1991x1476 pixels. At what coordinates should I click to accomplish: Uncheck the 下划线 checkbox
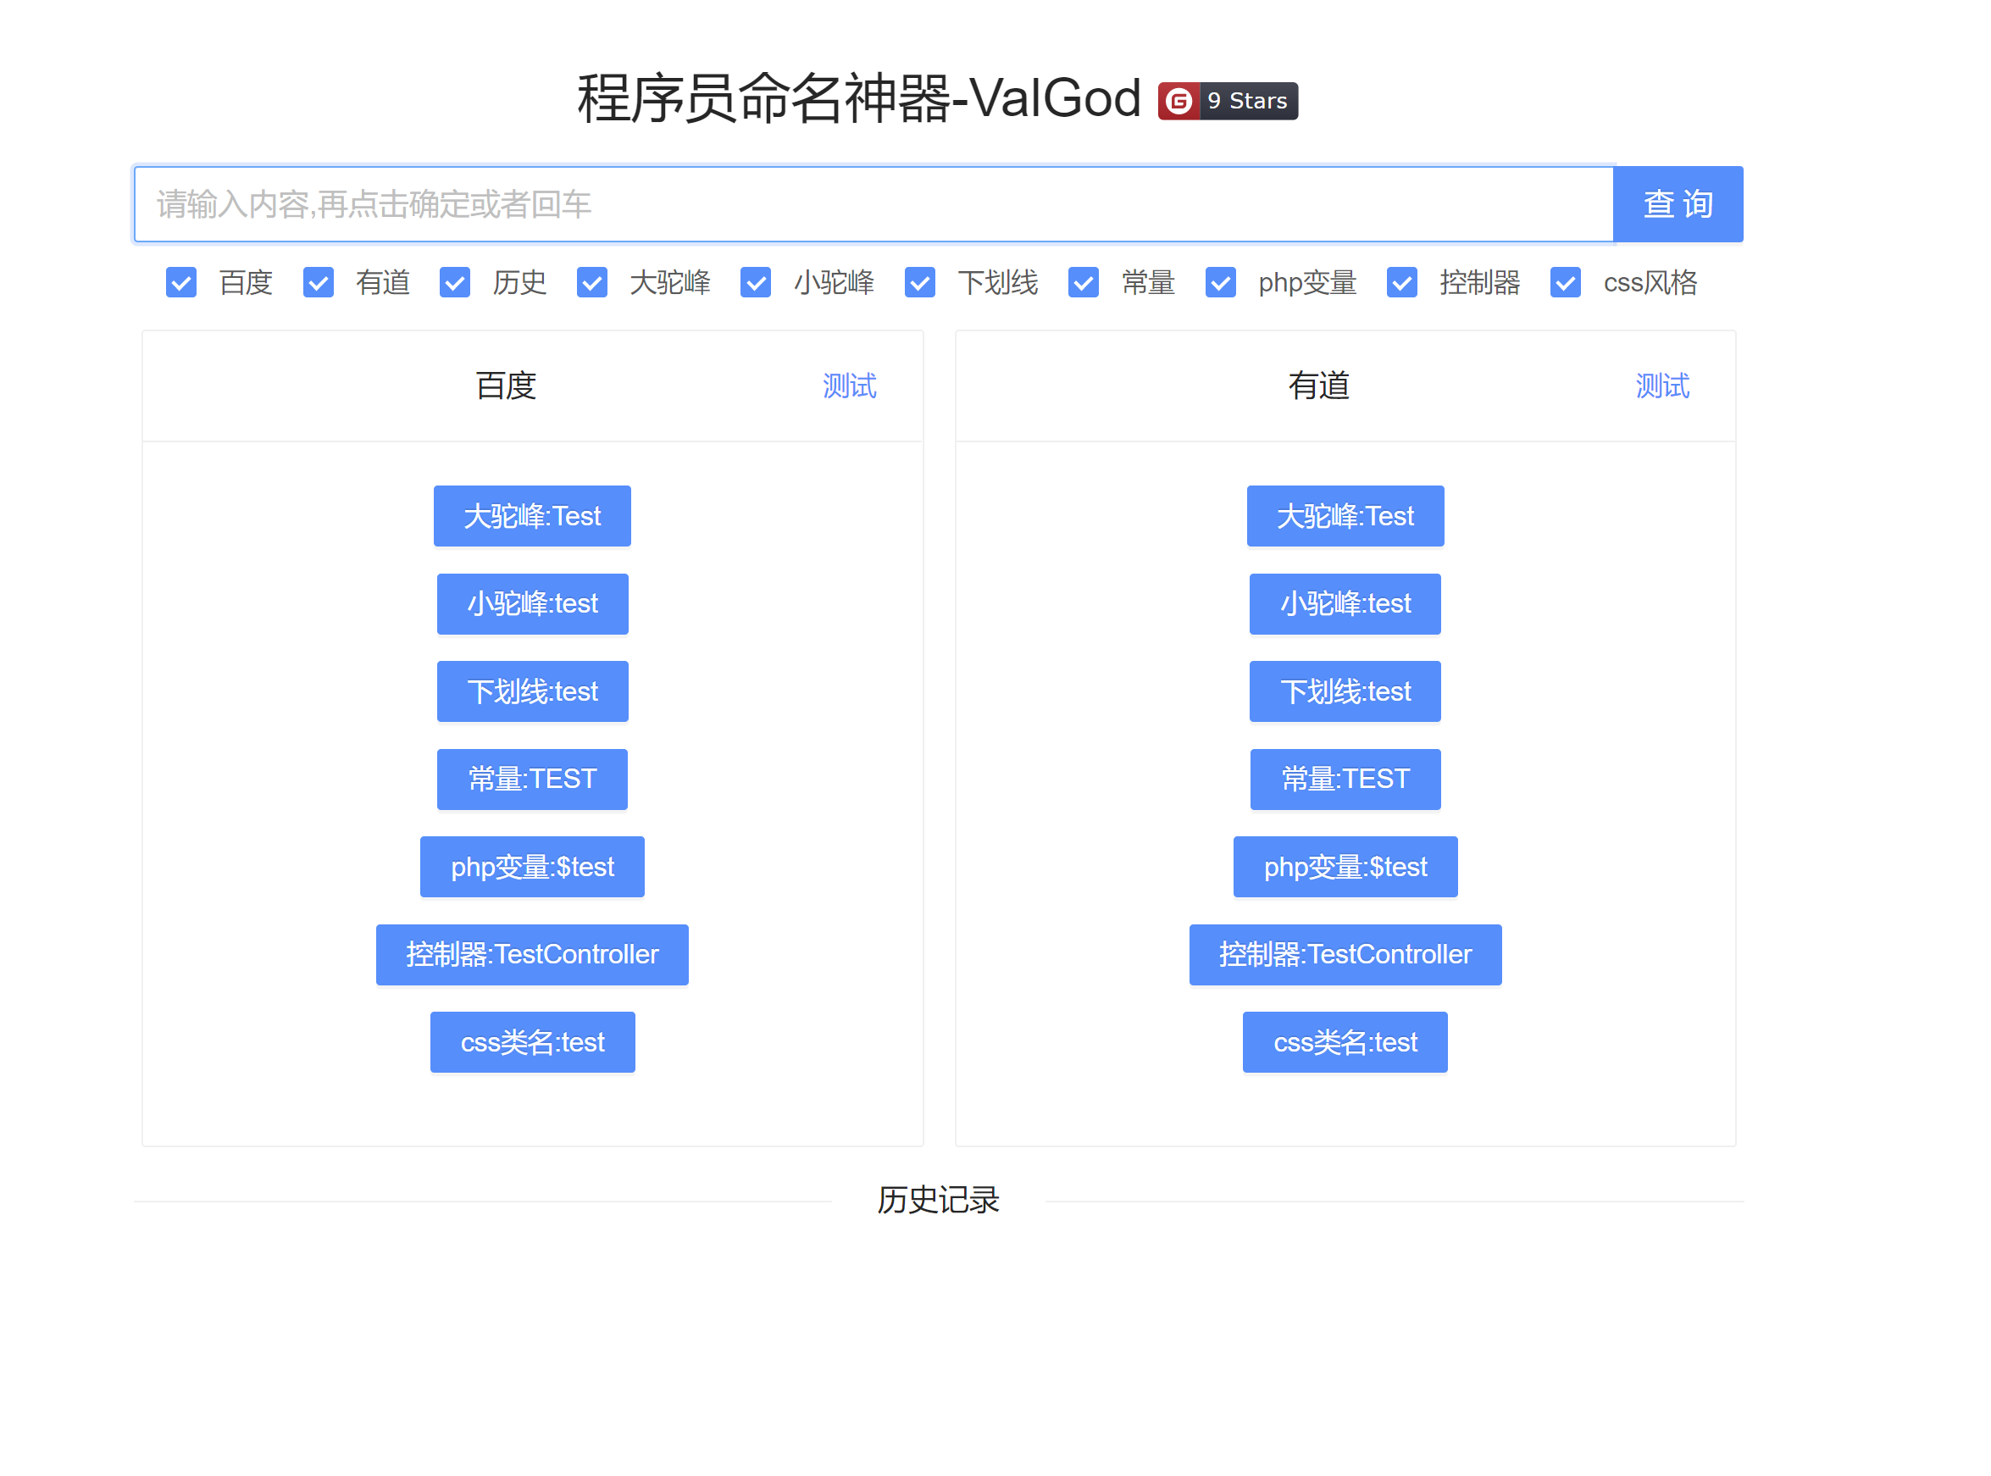pos(919,282)
